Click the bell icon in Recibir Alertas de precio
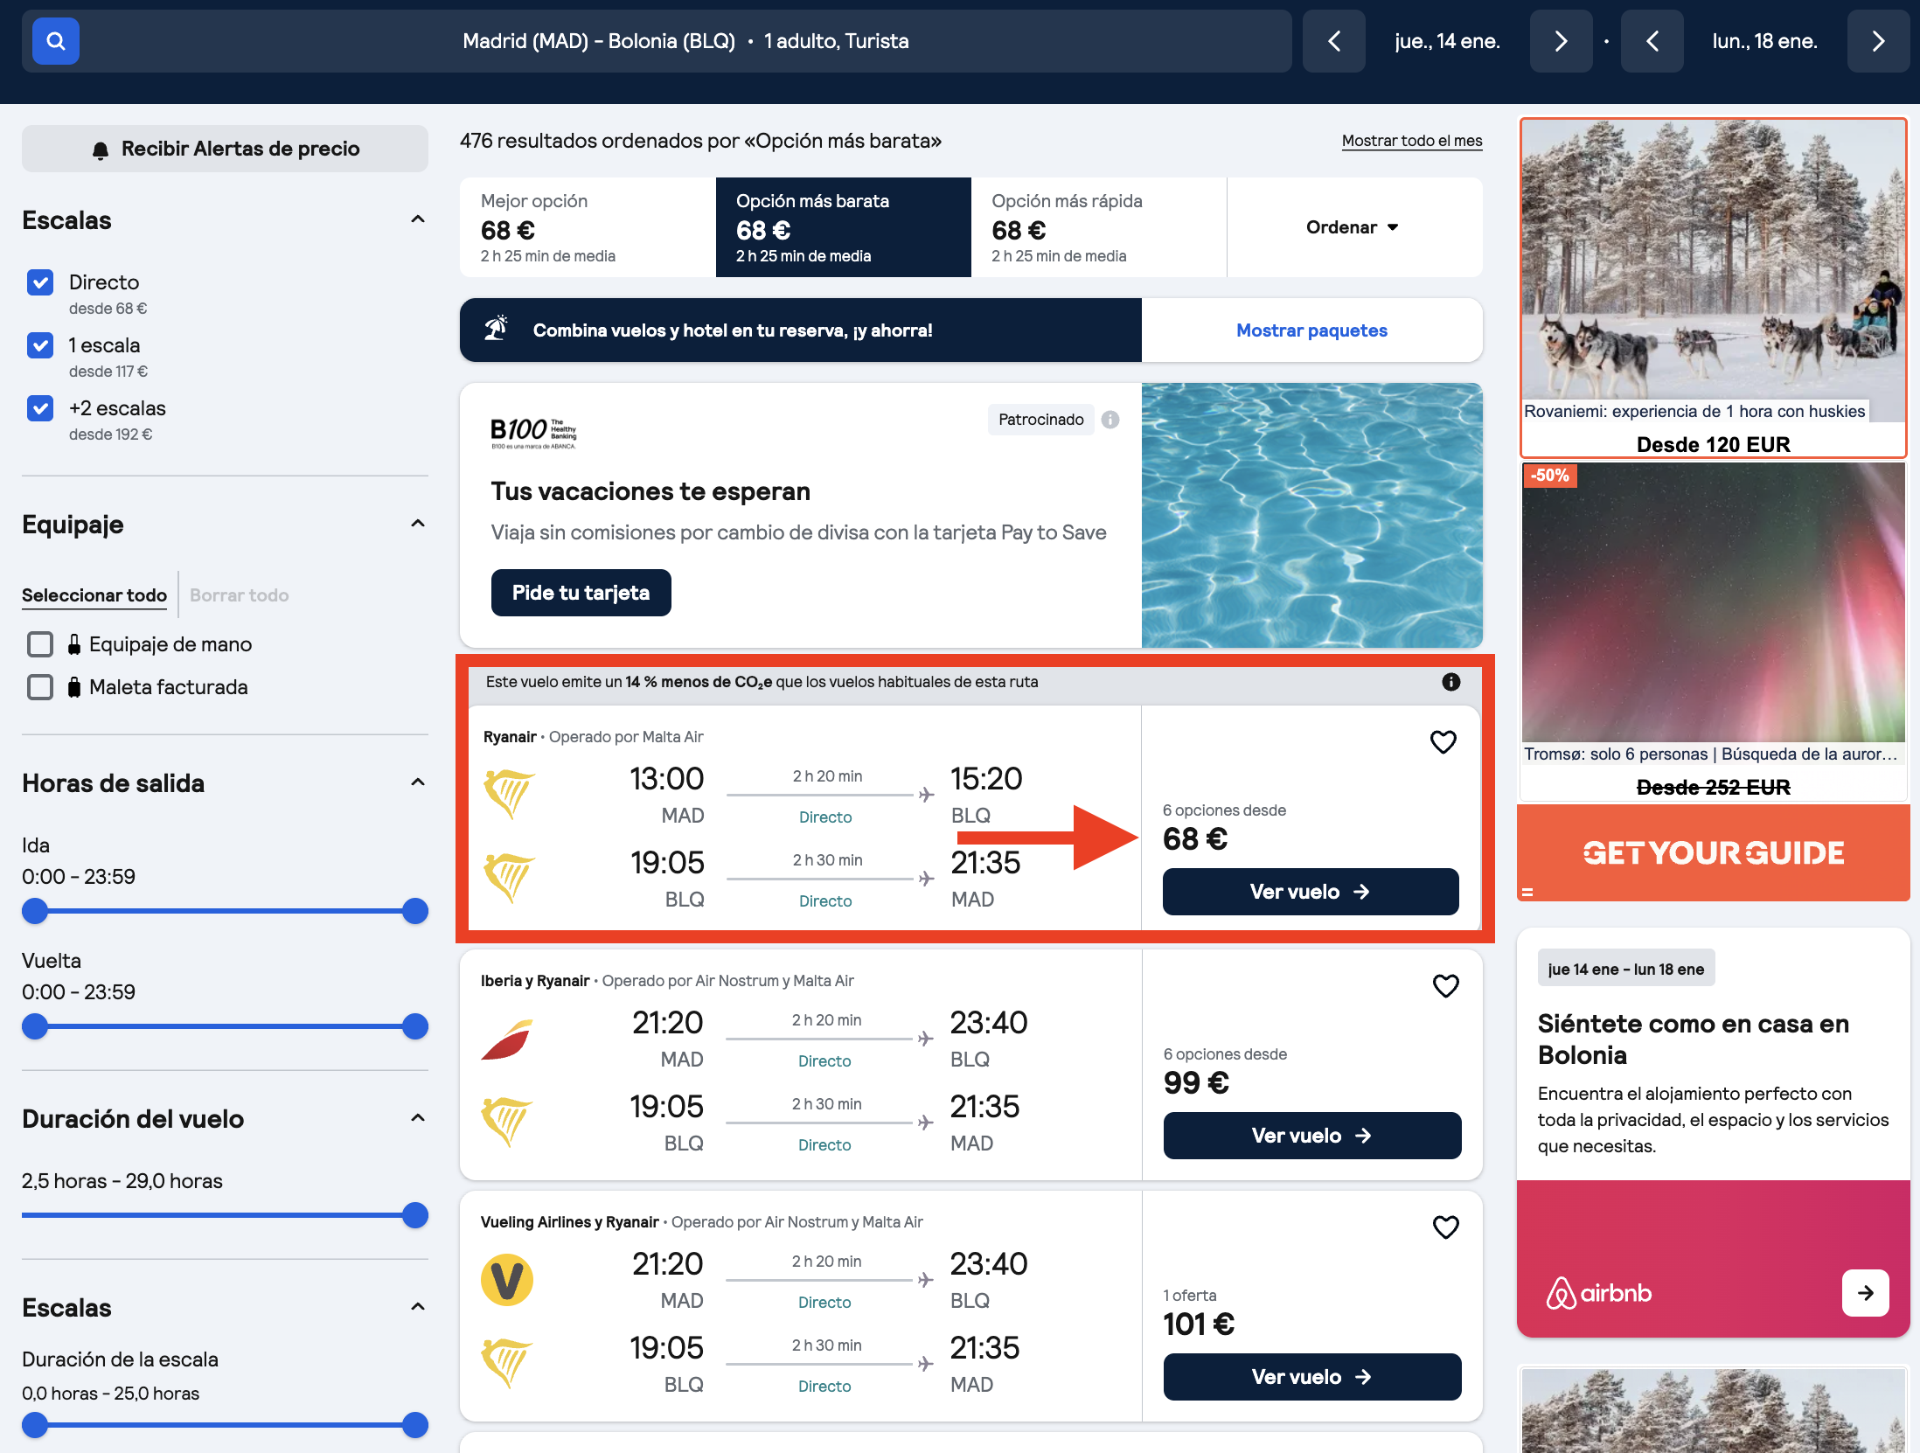This screenshot has height=1453, width=1920. click(x=101, y=149)
